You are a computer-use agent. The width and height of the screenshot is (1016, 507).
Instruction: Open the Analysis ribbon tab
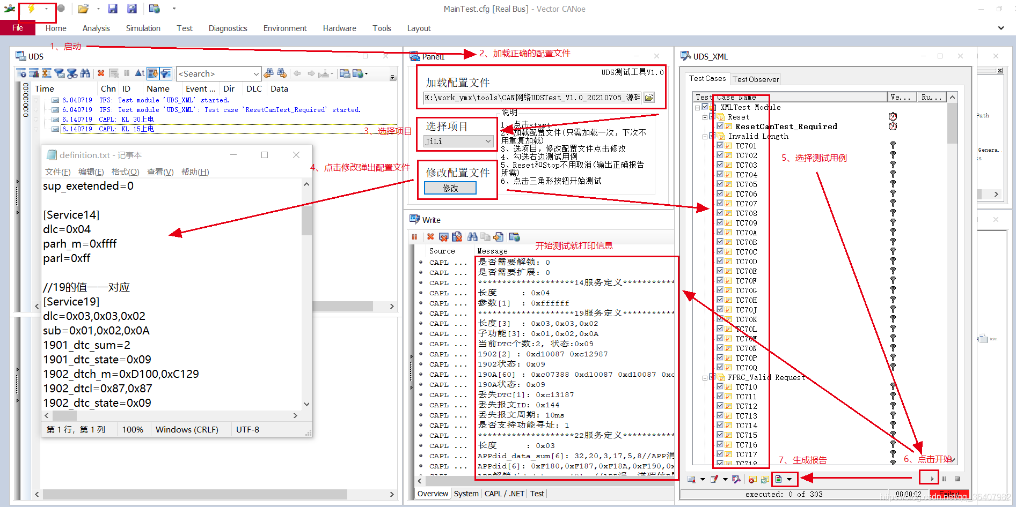click(x=96, y=28)
